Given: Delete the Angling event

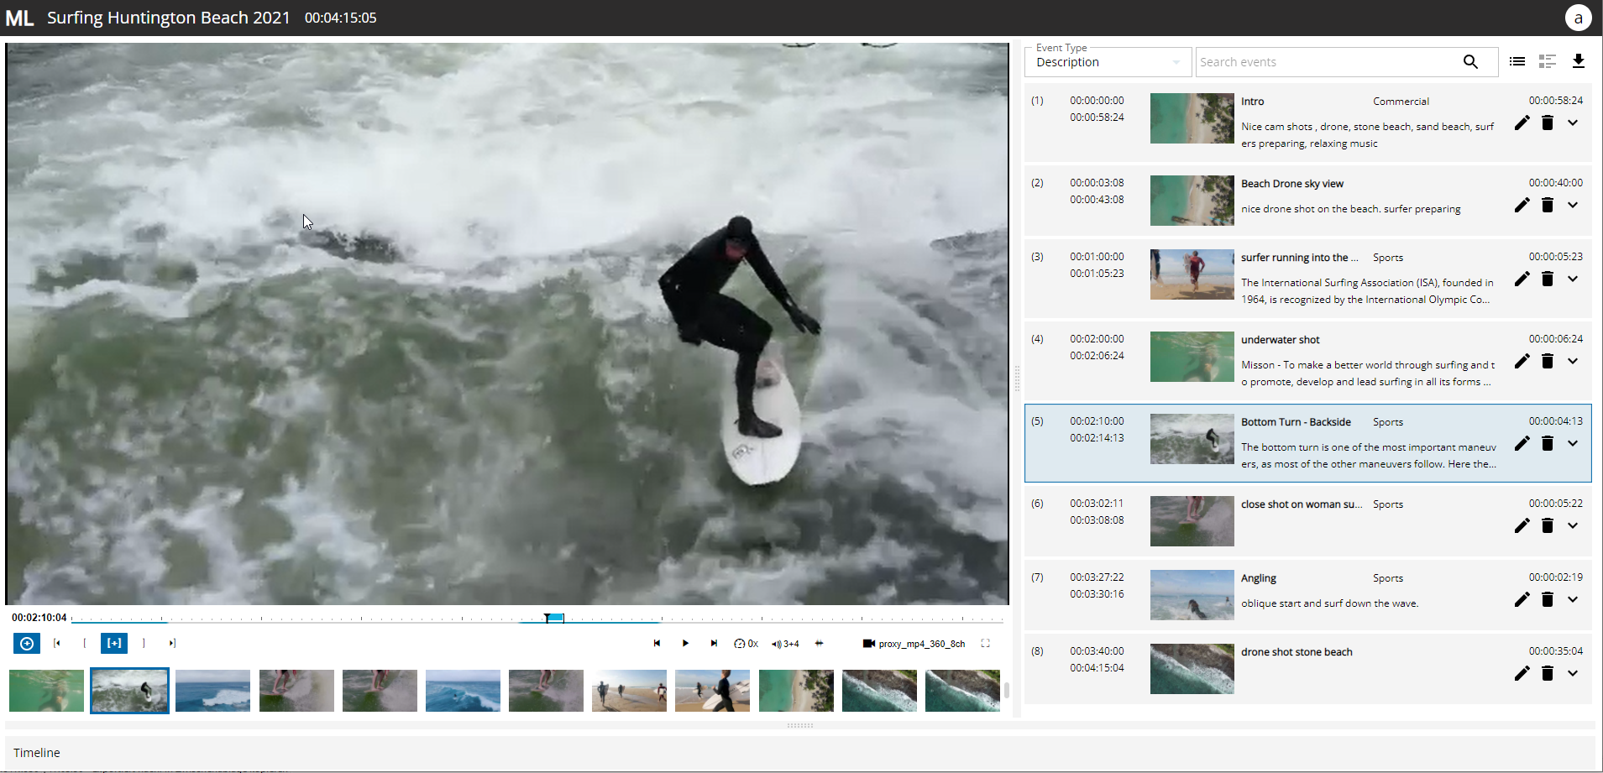Looking at the screenshot, I should tap(1548, 599).
